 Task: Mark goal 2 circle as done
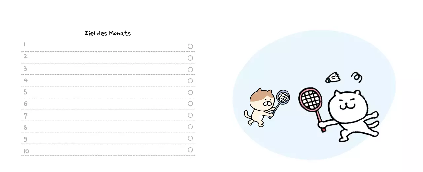[x=190, y=58]
